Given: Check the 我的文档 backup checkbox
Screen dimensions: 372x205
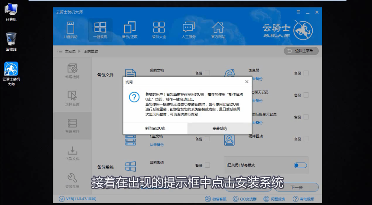Looking at the screenshot, I should coord(207,73).
